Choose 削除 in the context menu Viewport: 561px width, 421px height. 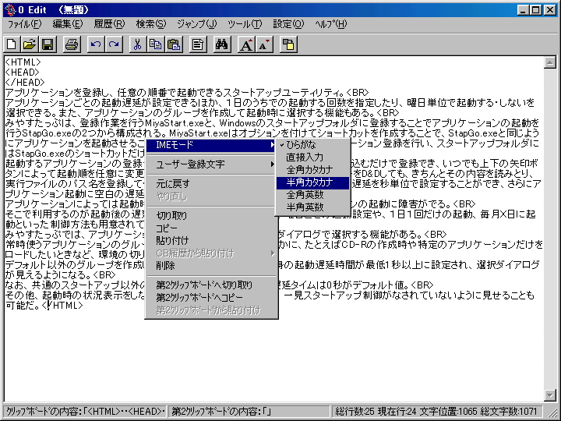pos(211,266)
